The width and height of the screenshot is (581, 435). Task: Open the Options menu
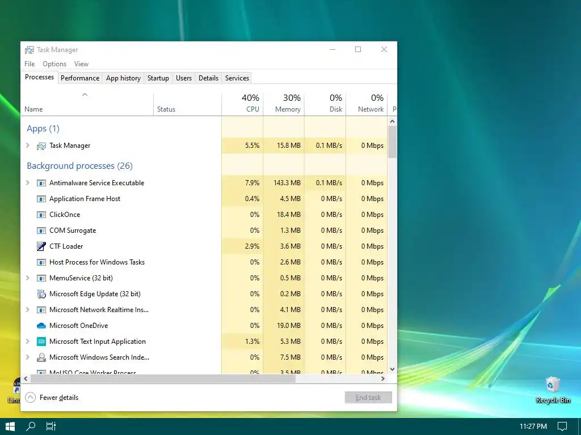[54, 64]
